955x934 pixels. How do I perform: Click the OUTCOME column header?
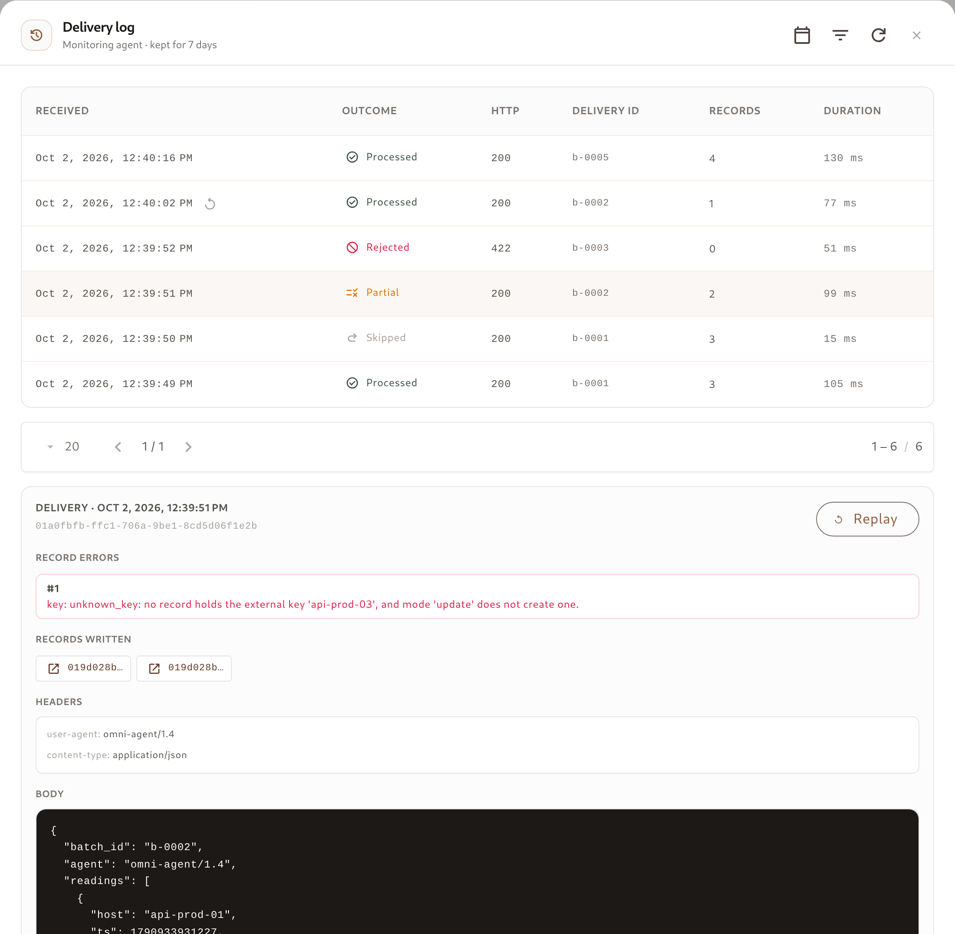[369, 111]
